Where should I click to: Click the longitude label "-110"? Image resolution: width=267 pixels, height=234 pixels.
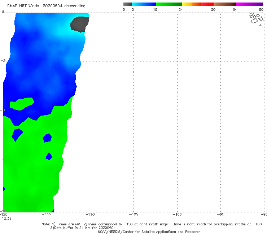point(90,214)
